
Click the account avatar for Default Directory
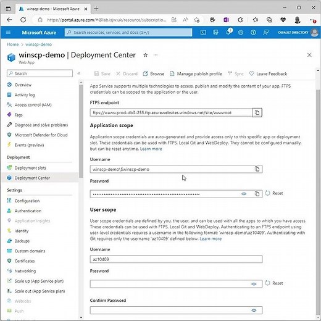tap(314, 32)
